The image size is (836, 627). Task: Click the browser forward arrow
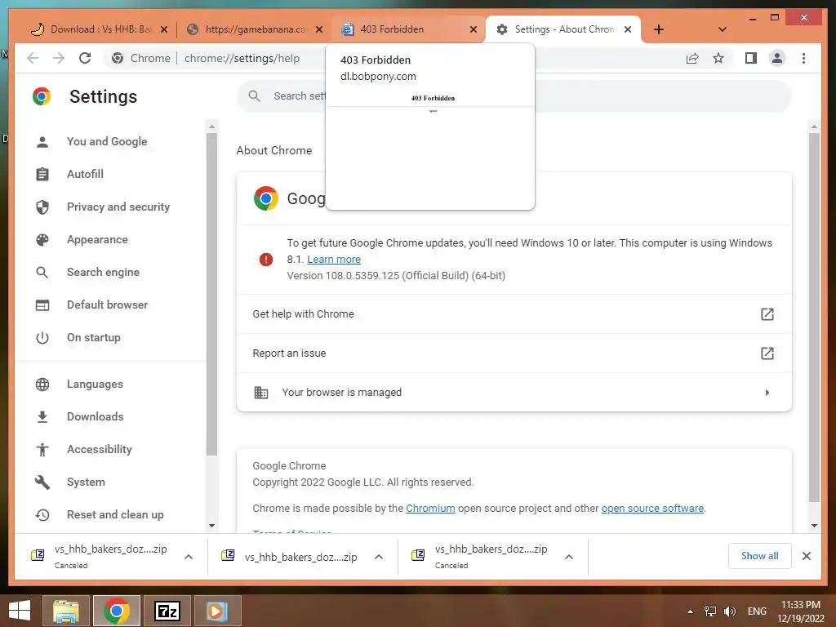pyautogui.click(x=59, y=58)
